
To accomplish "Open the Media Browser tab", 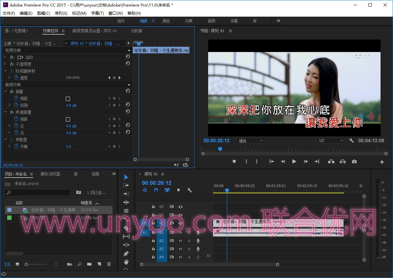I will (50, 174).
